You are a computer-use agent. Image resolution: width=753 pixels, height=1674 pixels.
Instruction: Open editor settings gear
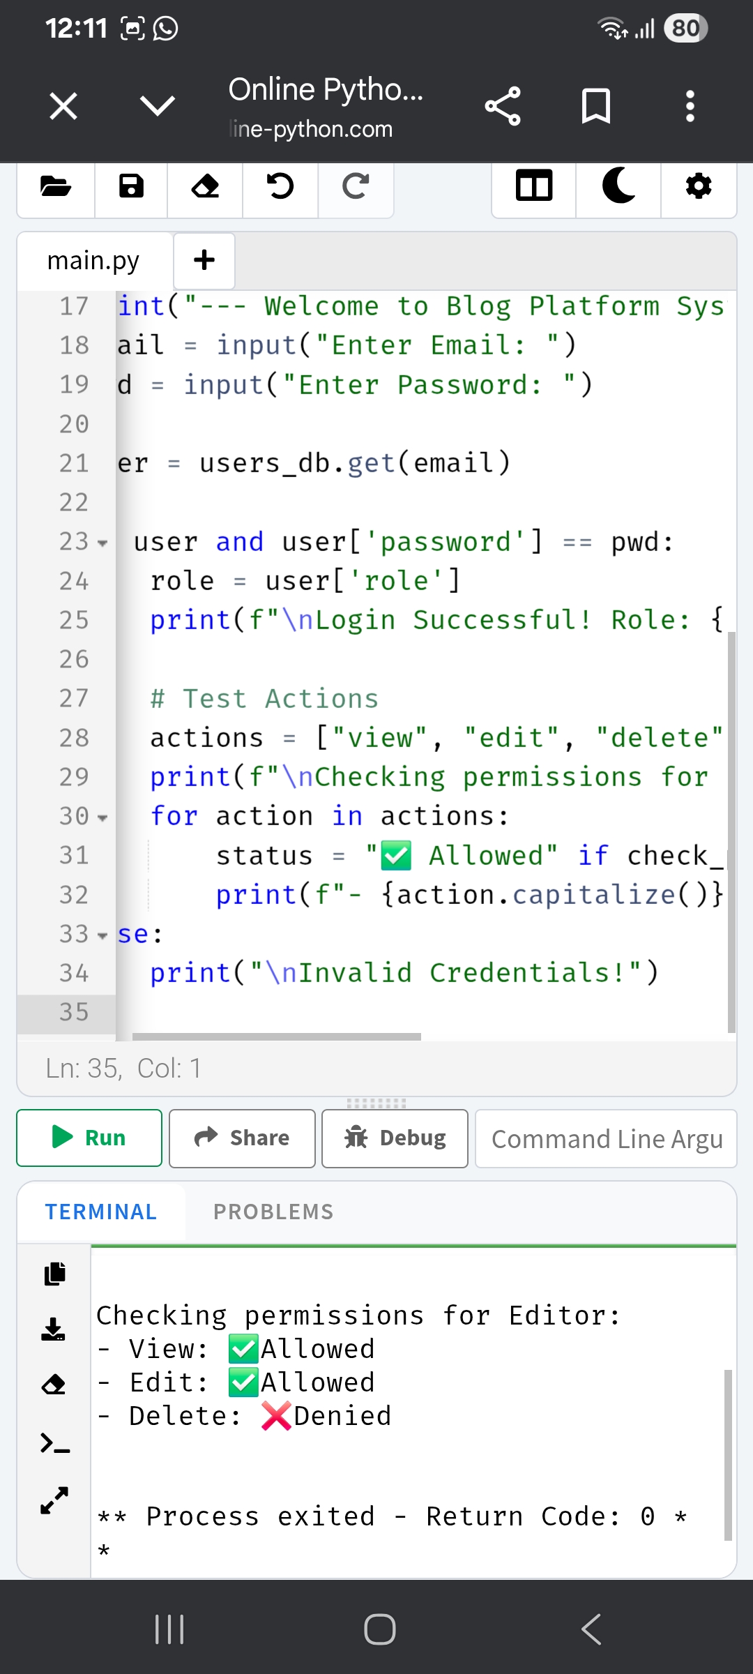tap(699, 187)
